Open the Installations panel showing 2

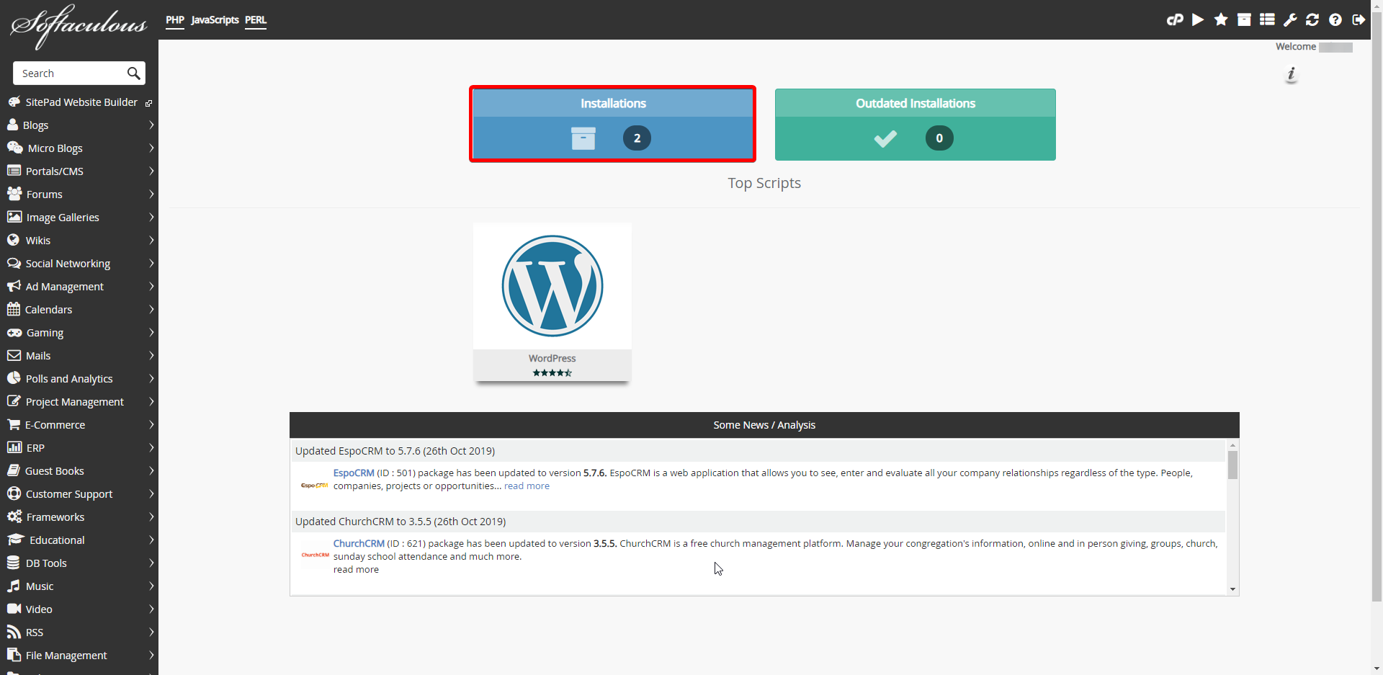(x=613, y=124)
